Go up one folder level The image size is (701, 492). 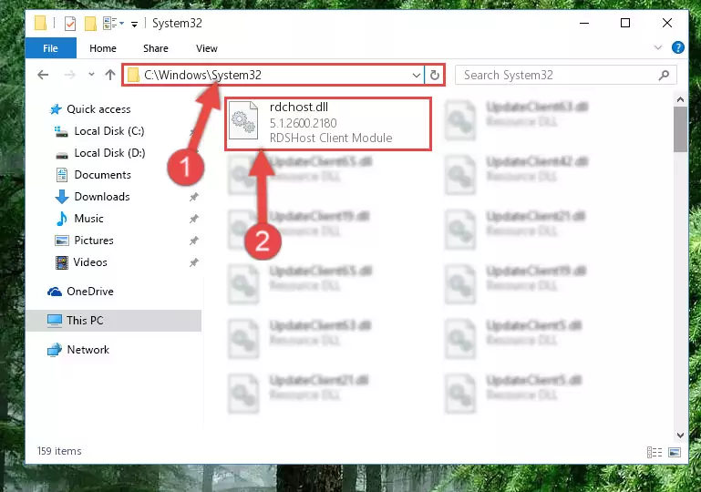pyautogui.click(x=110, y=75)
